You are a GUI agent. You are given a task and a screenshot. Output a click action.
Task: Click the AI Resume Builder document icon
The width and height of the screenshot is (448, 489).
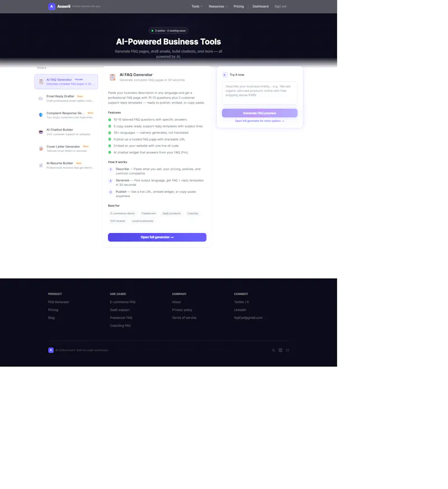(41, 165)
